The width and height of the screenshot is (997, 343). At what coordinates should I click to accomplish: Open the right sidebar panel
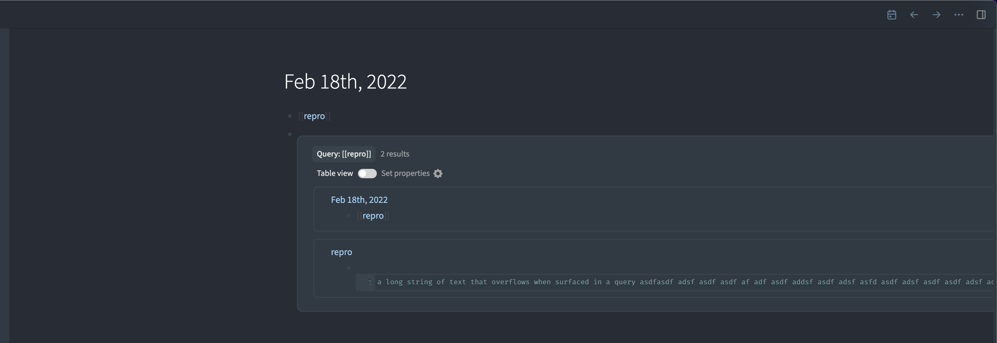click(x=981, y=15)
